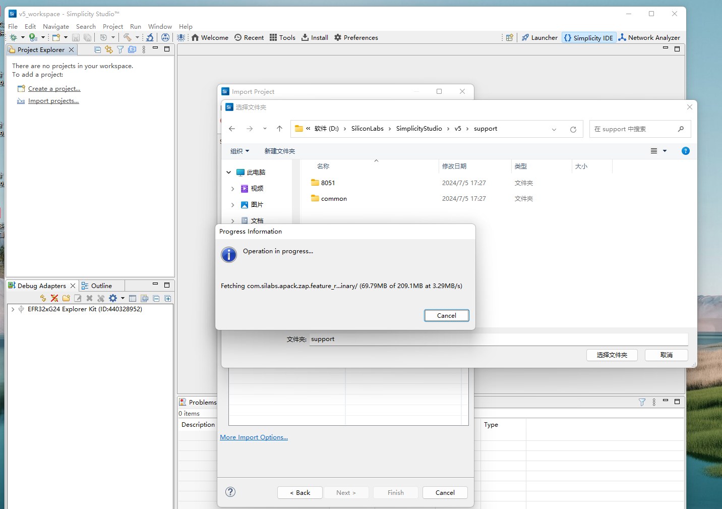Open the Help menu

[186, 26]
